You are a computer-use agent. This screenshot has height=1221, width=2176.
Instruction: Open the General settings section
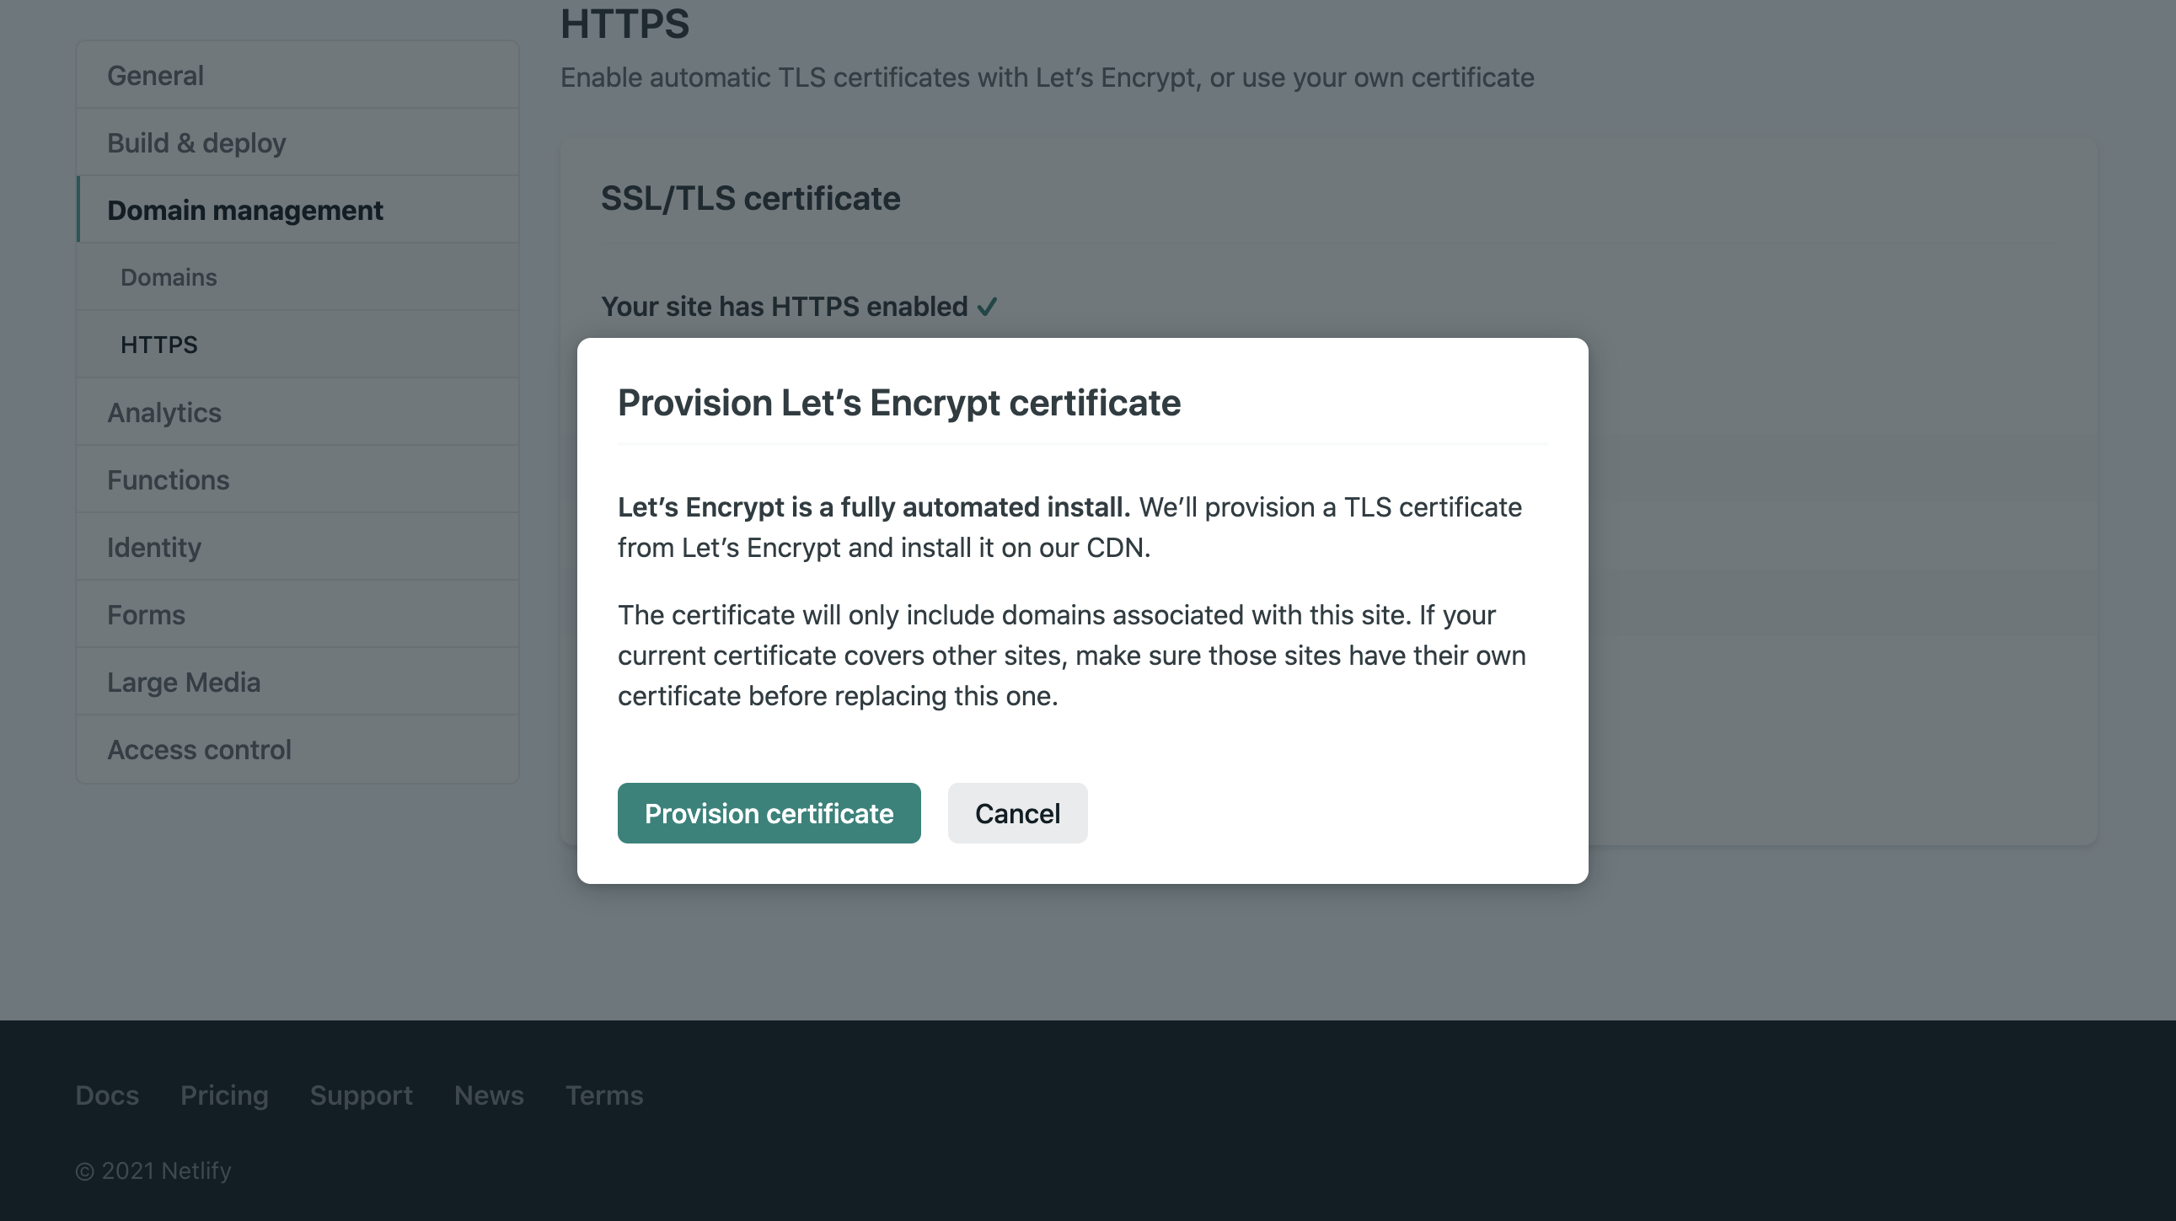tap(155, 74)
